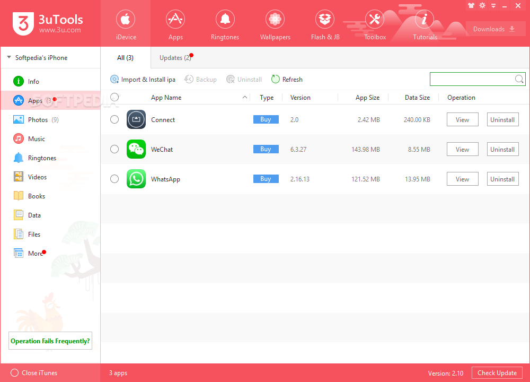Sort by Data Size column
This screenshot has height=382, width=530.
pyautogui.click(x=418, y=98)
